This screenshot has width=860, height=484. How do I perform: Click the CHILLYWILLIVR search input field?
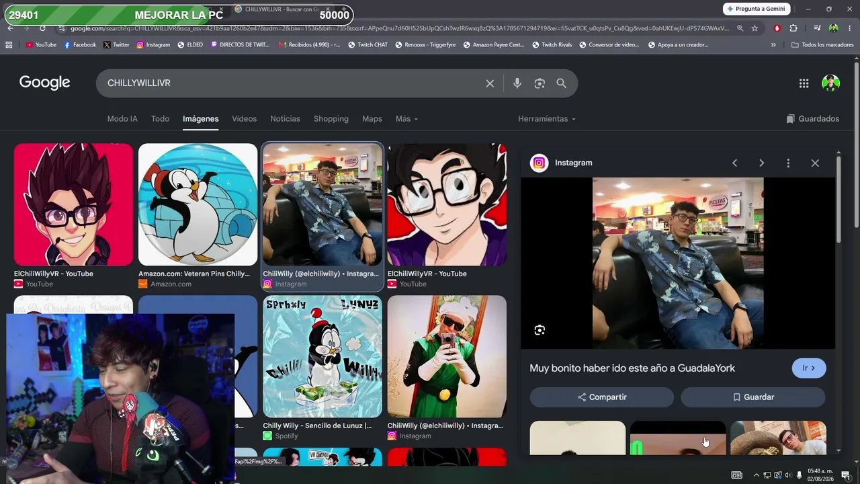point(292,83)
